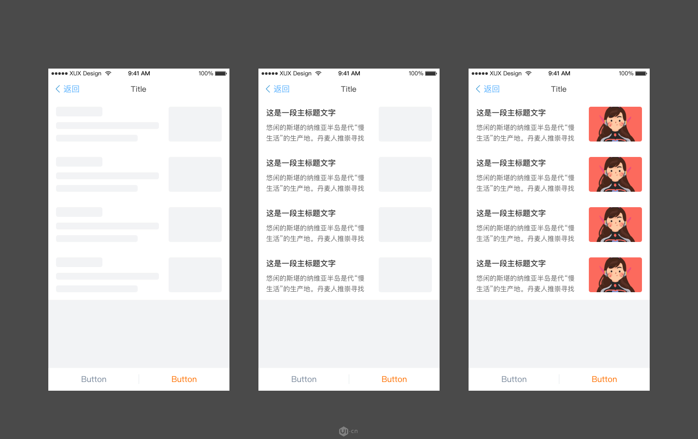Click the third gray image placeholder in the middle phone
The width and height of the screenshot is (698, 439).
[x=405, y=225]
